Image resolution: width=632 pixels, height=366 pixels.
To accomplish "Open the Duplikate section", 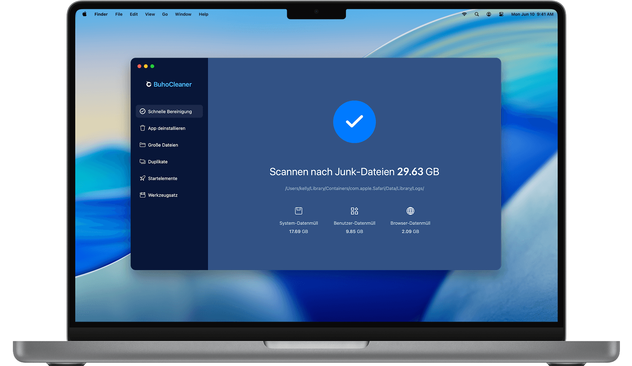I will tap(158, 162).
